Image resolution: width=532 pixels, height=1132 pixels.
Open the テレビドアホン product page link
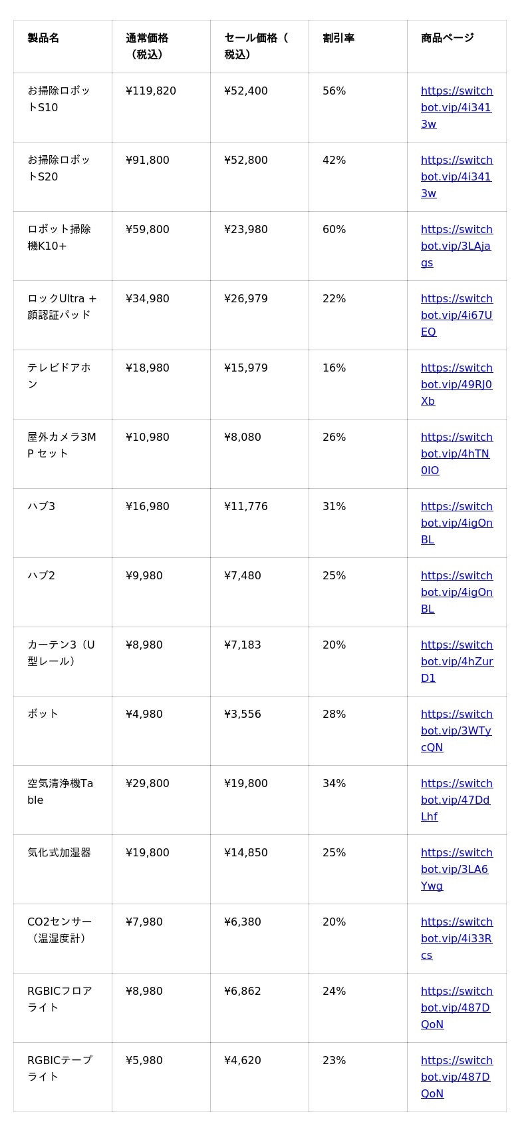(456, 384)
